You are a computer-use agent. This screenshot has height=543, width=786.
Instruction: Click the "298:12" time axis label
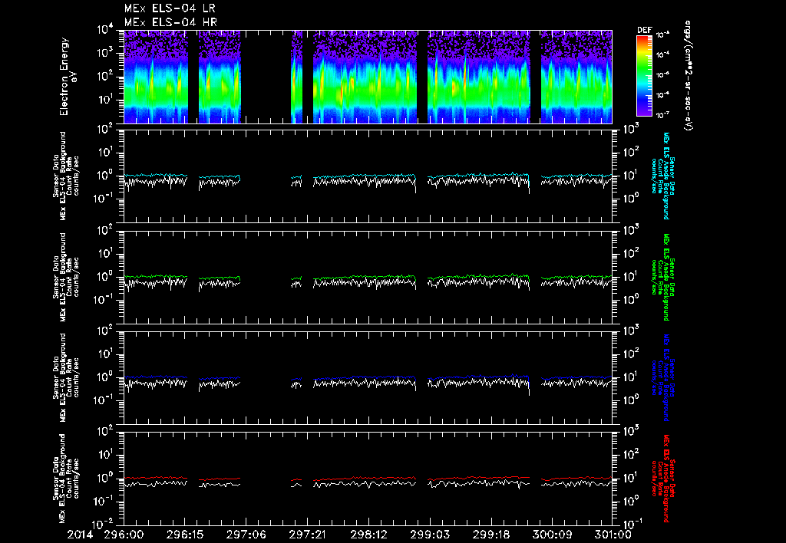tap(369, 535)
